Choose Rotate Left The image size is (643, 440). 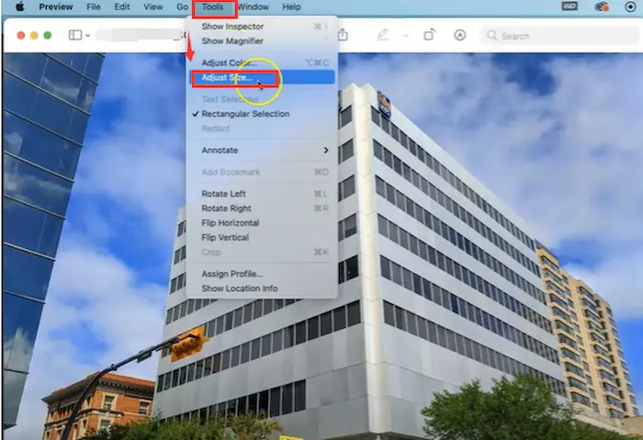262,194
